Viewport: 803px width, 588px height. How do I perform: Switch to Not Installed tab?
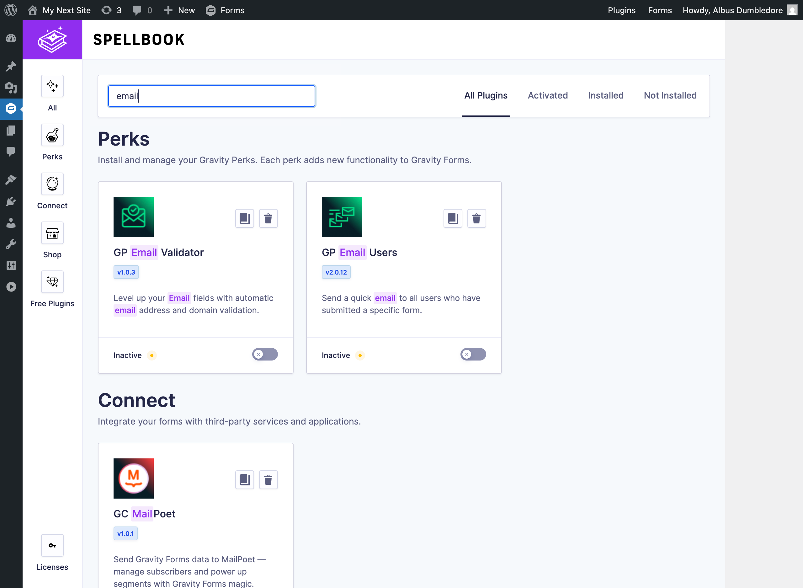tap(670, 96)
